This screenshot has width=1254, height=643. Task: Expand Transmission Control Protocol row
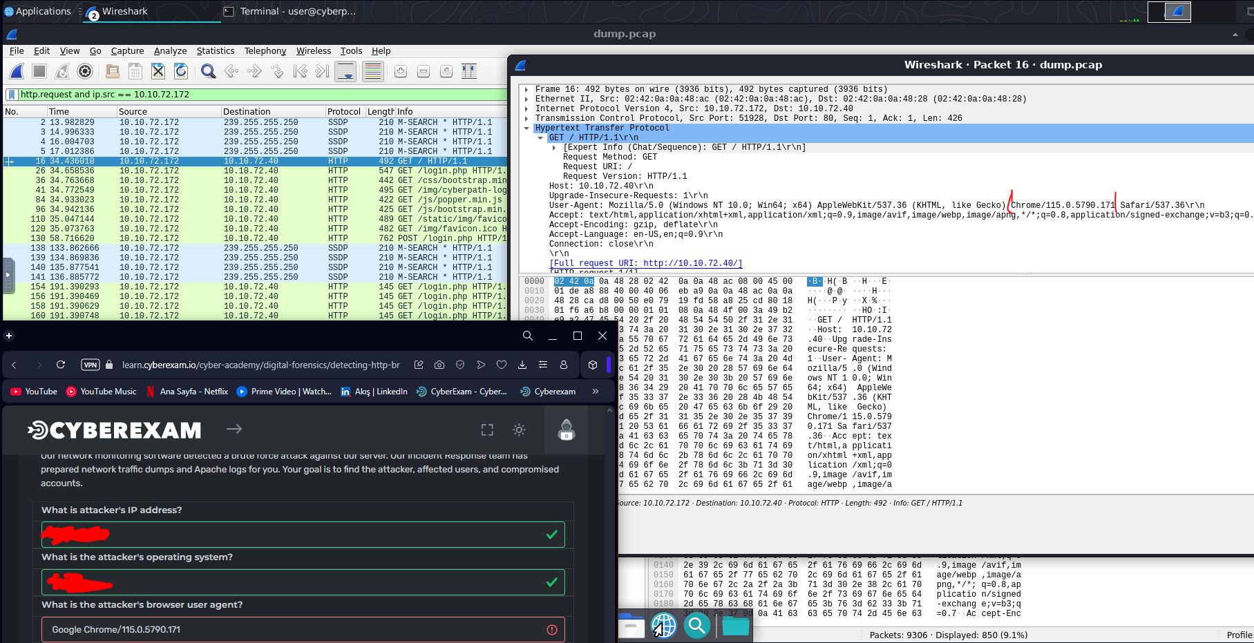526,118
